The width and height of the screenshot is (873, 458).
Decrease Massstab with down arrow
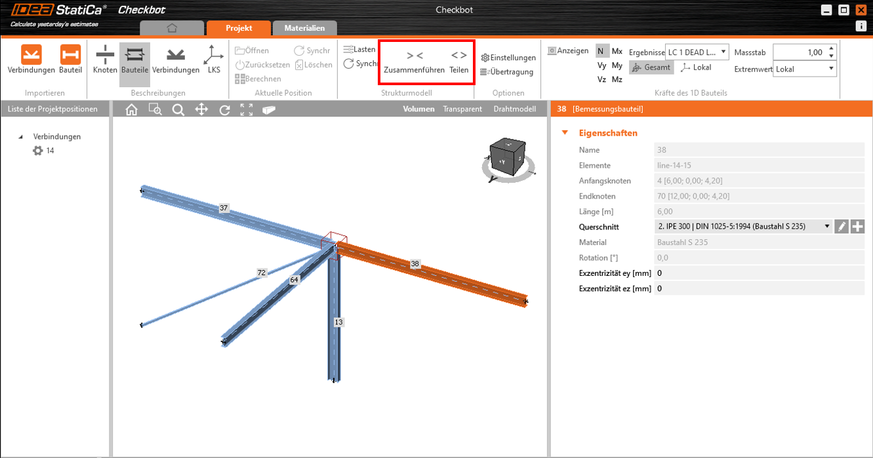tap(832, 56)
